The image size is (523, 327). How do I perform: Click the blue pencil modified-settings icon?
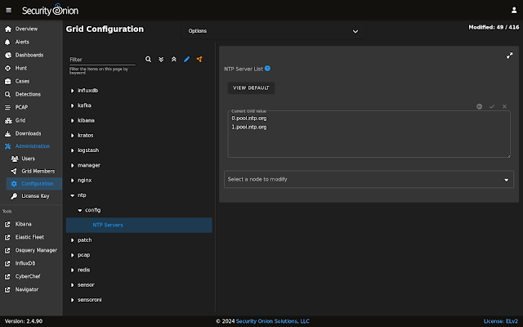[x=187, y=59]
